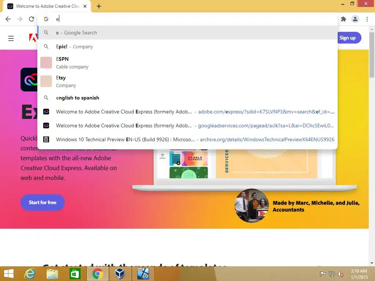Open the Extensions puzzle icon

tap(344, 19)
